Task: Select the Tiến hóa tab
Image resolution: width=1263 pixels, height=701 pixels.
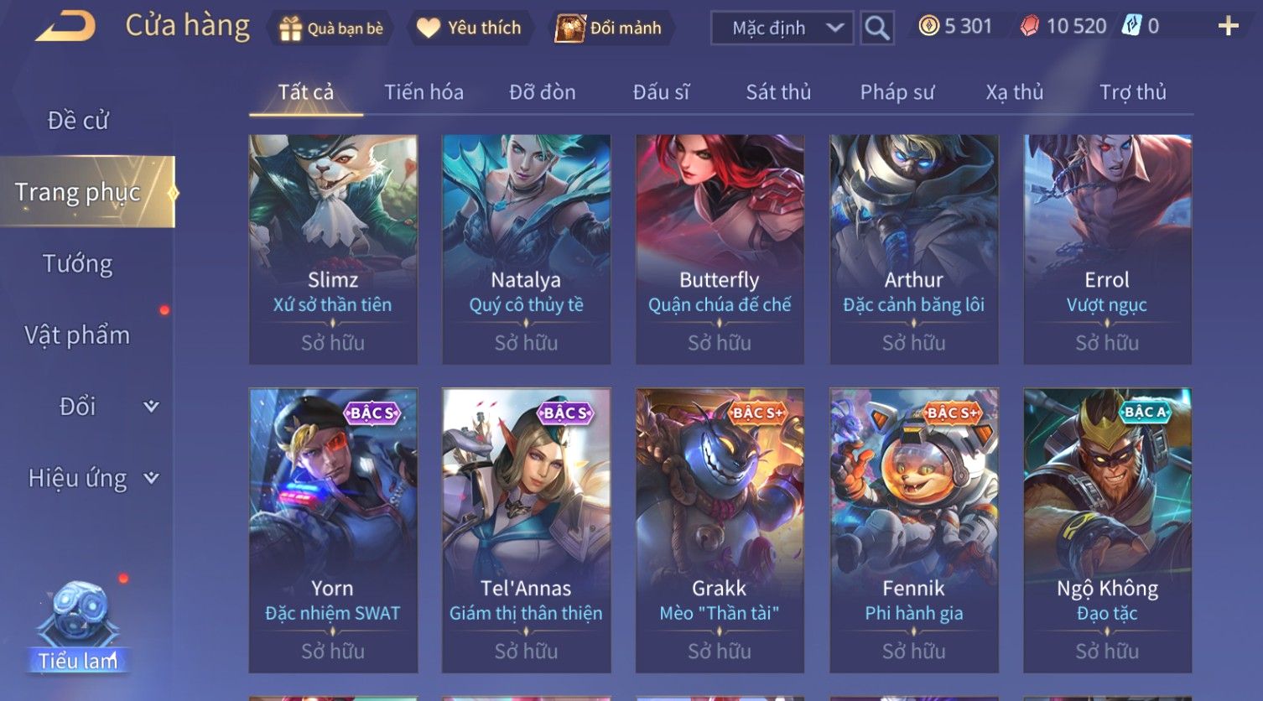Action: (x=424, y=92)
